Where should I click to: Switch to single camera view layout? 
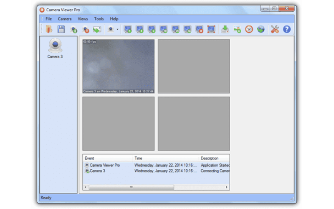(128, 29)
